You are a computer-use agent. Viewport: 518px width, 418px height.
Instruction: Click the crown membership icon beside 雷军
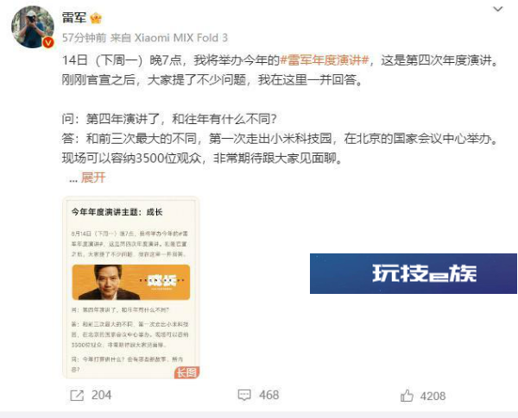[96, 18]
